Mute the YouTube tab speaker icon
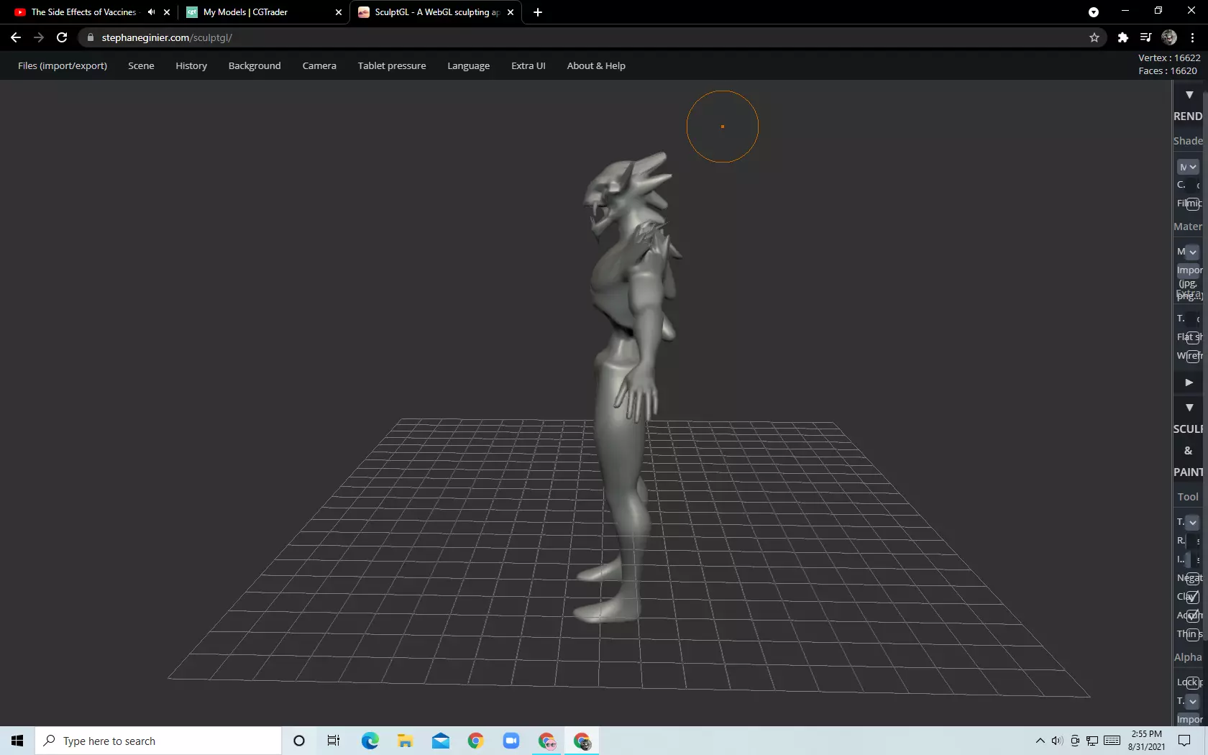The width and height of the screenshot is (1208, 755). (x=151, y=12)
